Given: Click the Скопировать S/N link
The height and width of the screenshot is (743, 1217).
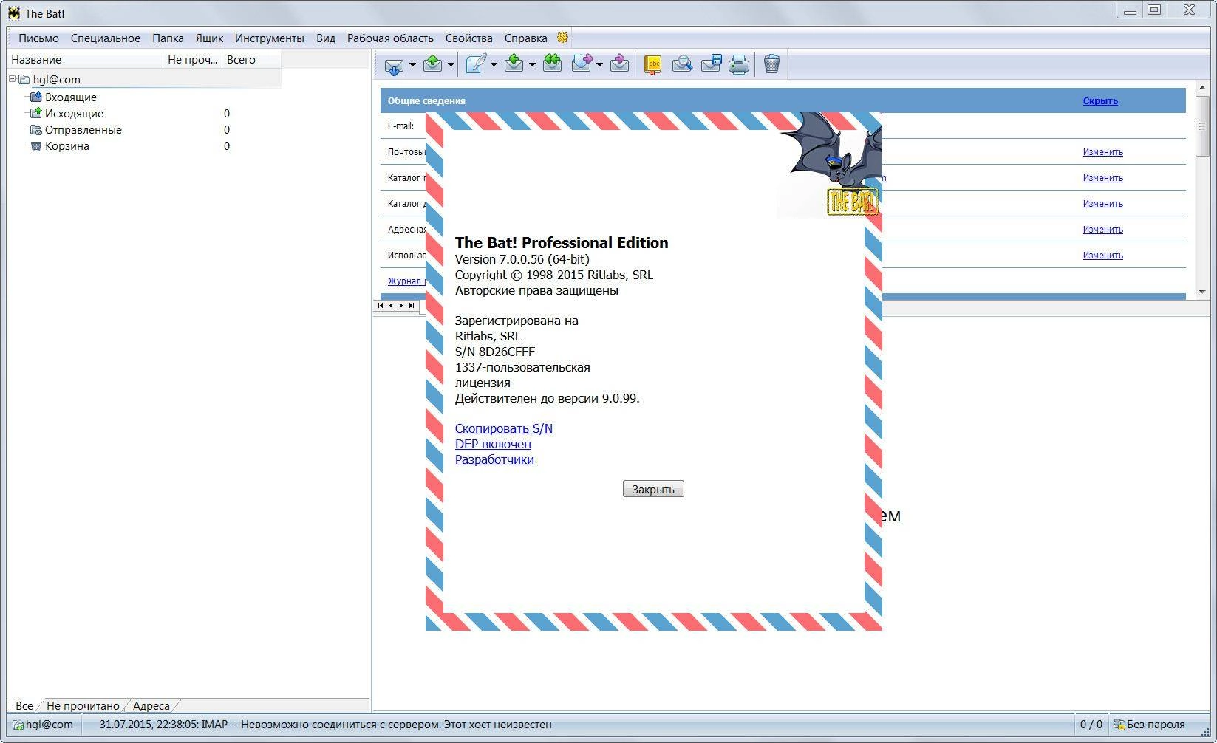Looking at the screenshot, I should [504, 428].
